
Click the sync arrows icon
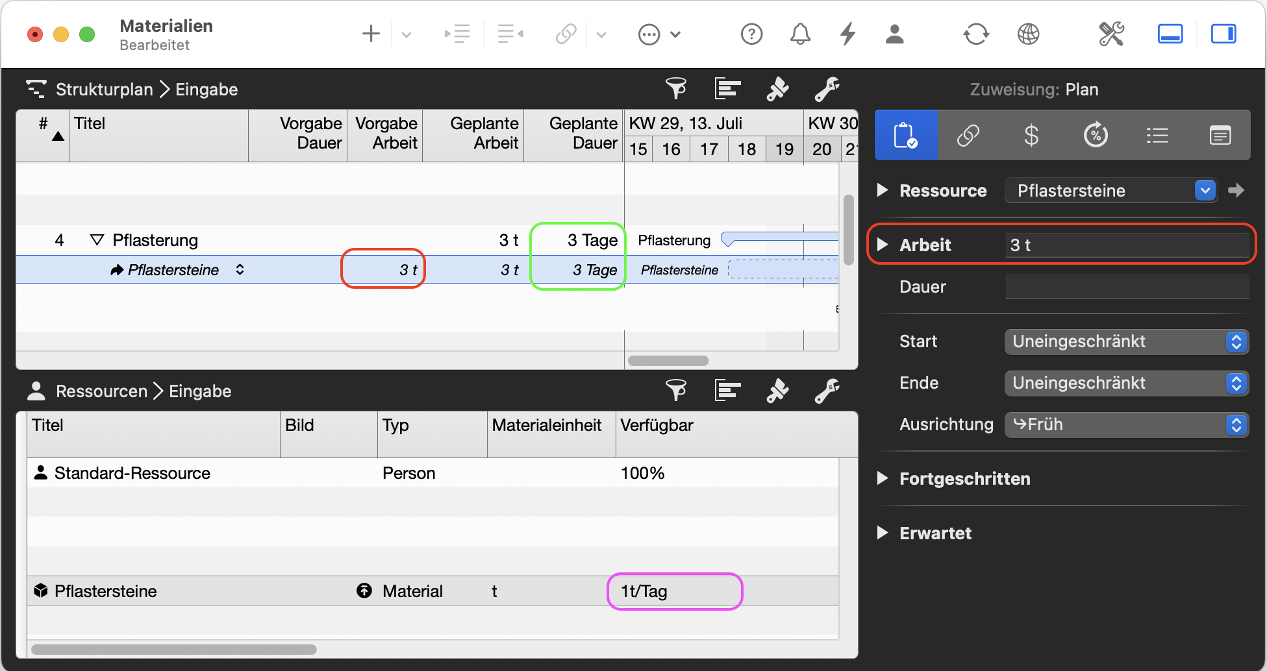pyautogui.click(x=976, y=34)
